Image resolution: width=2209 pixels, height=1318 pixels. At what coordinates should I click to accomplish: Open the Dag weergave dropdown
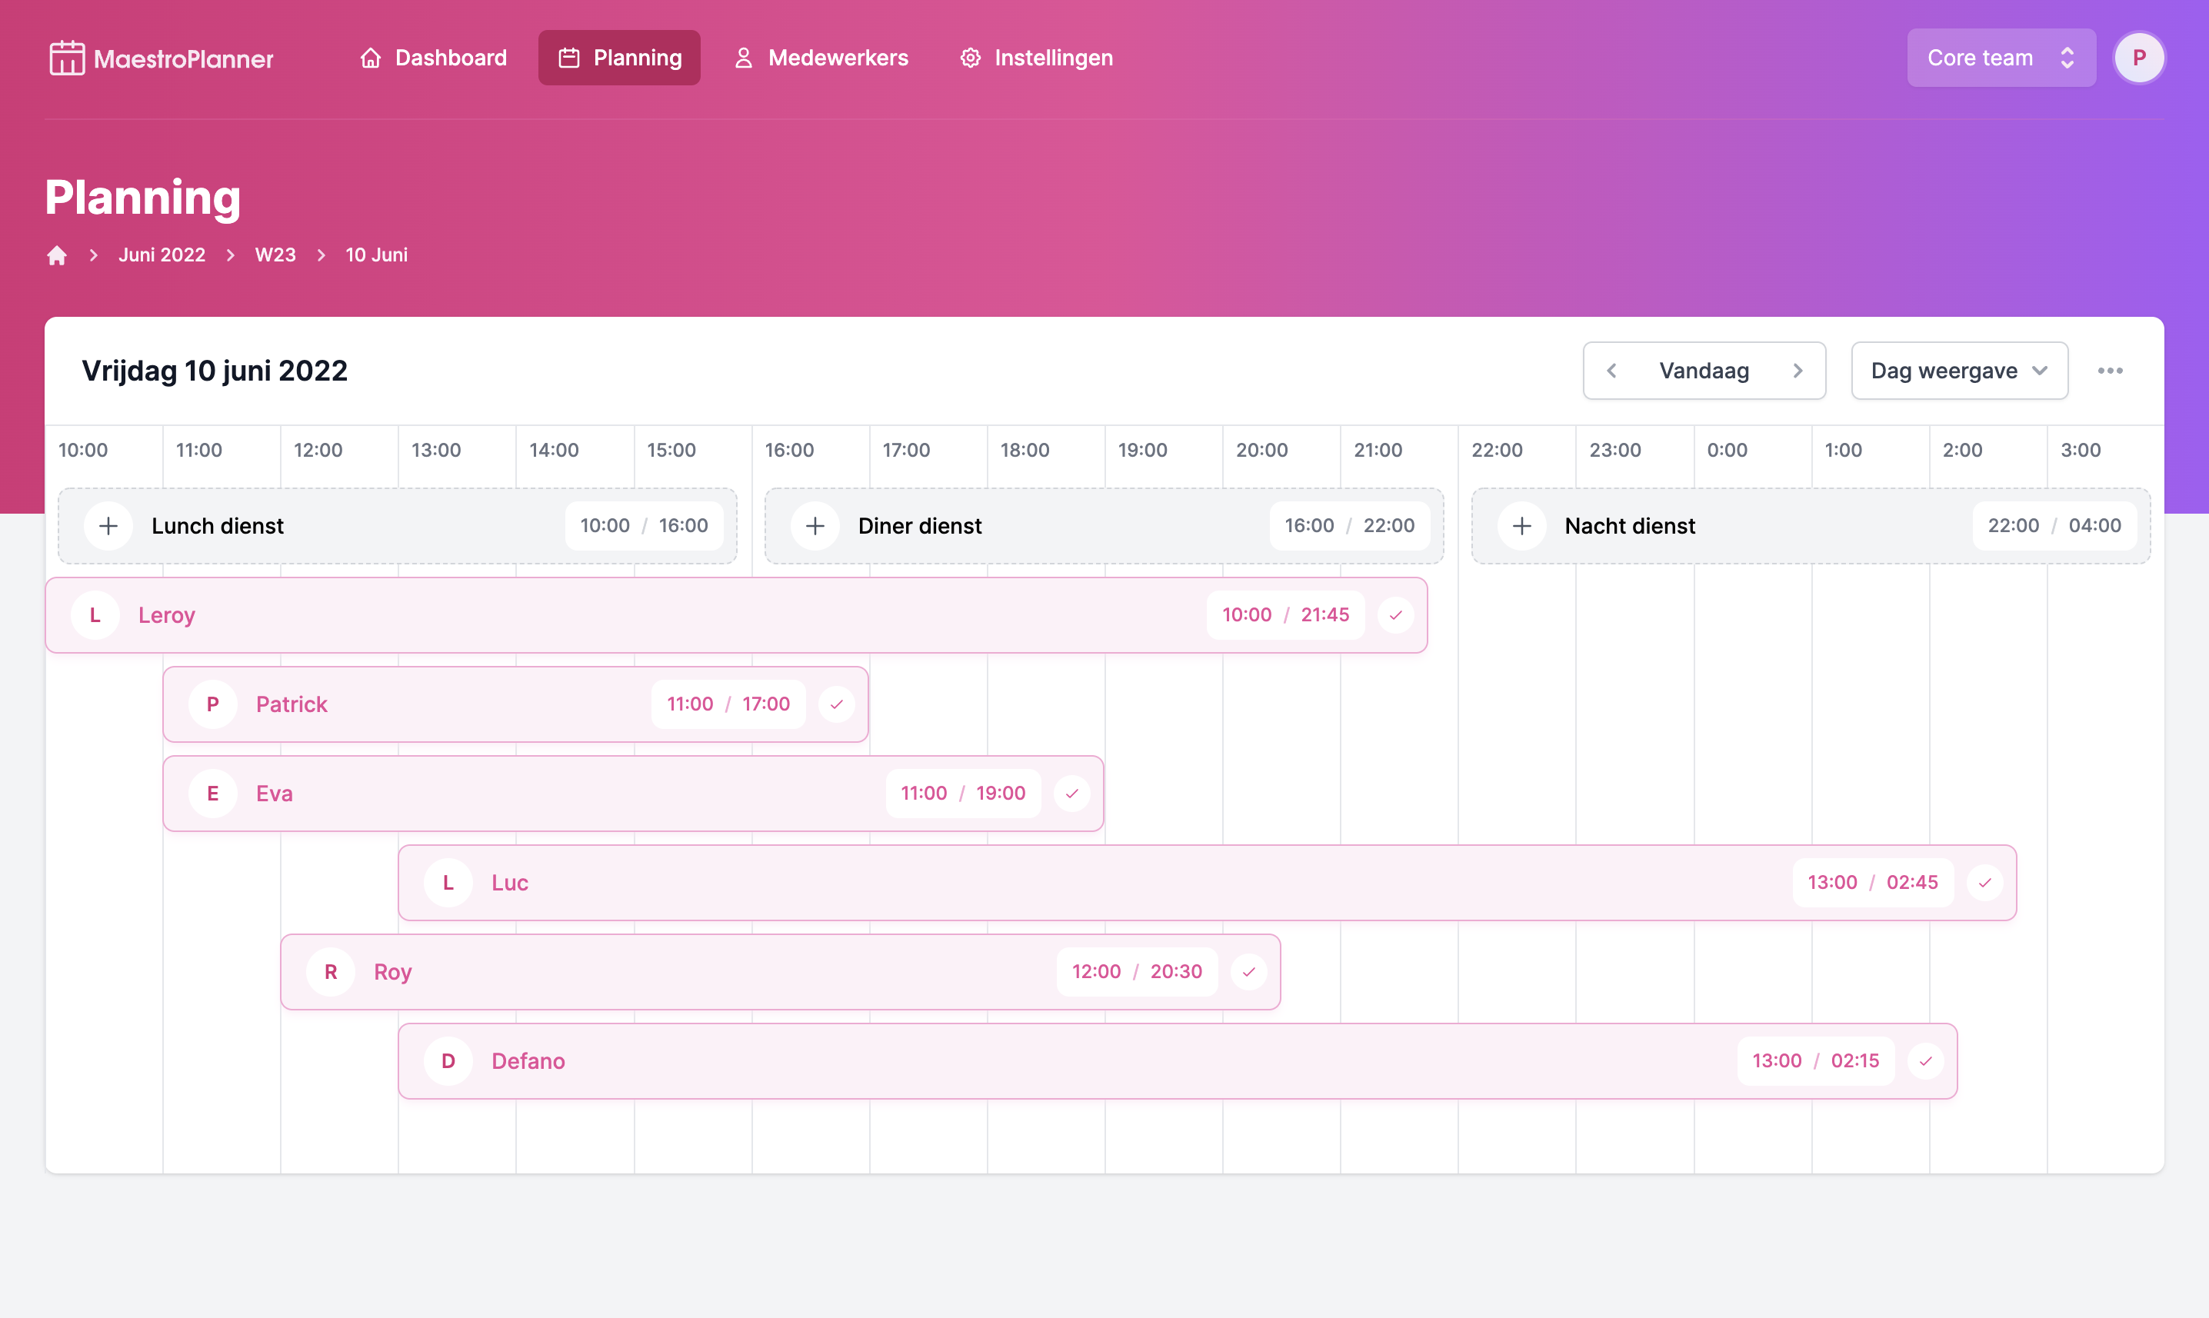(1958, 371)
